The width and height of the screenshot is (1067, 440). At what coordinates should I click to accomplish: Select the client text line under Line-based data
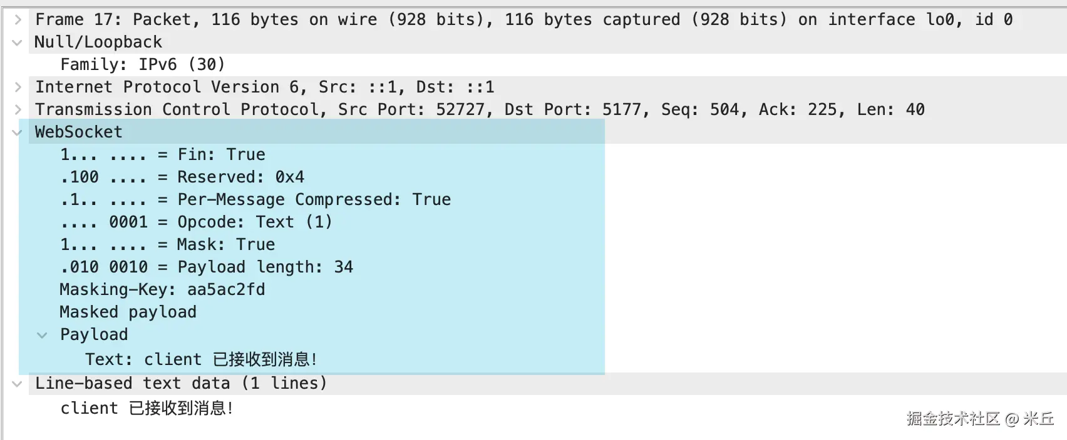tap(147, 408)
